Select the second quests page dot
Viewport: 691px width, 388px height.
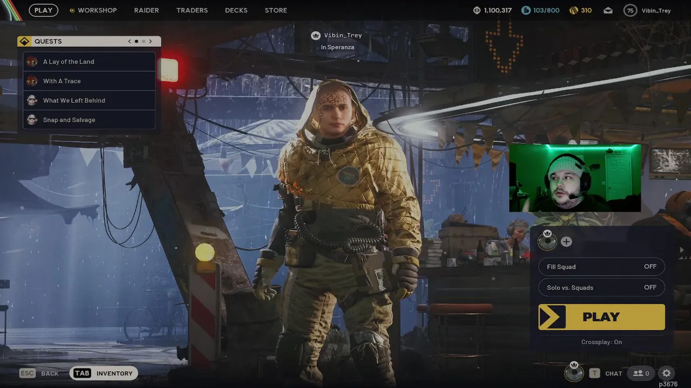coord(143,41)
